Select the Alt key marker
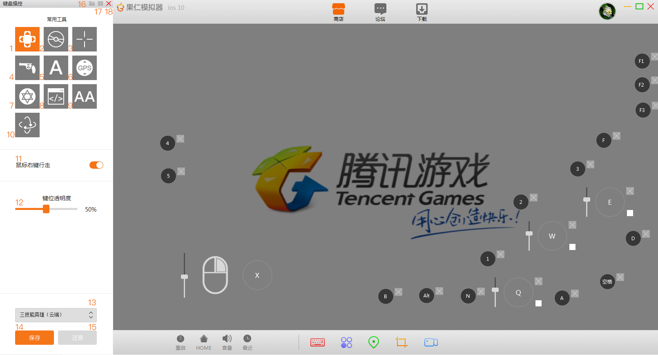 (427, 296)
